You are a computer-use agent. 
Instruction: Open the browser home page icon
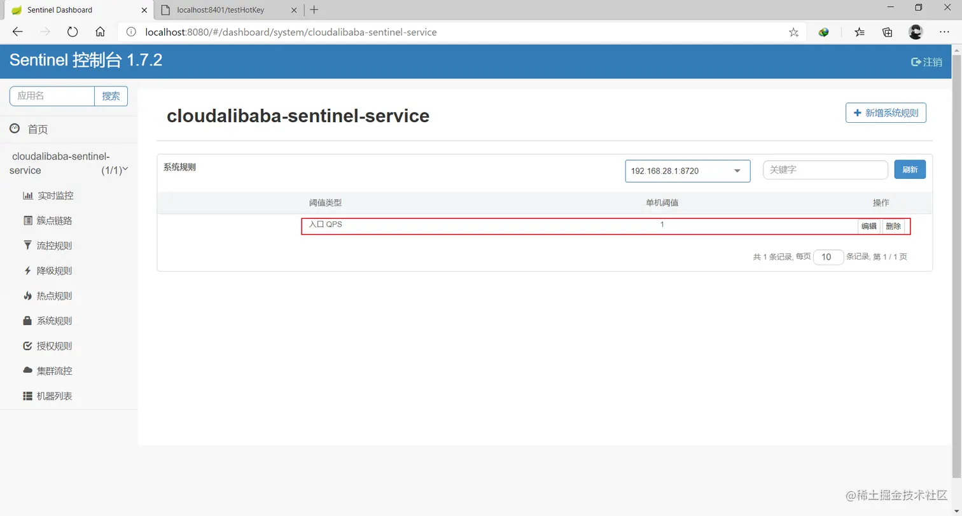click(100, 32)
